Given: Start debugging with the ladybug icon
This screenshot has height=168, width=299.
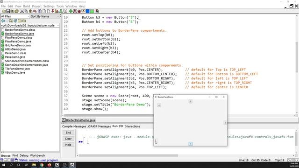Looking at the screenshot, I should [x=79, y=11].
